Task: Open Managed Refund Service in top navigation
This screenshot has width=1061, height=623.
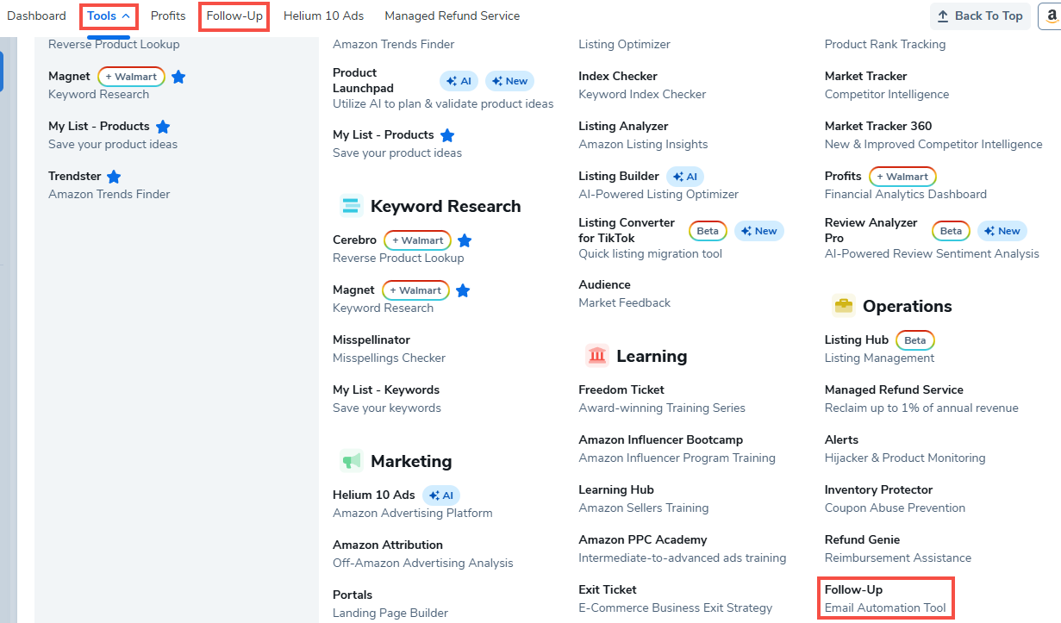Action: tap(452, 16)
